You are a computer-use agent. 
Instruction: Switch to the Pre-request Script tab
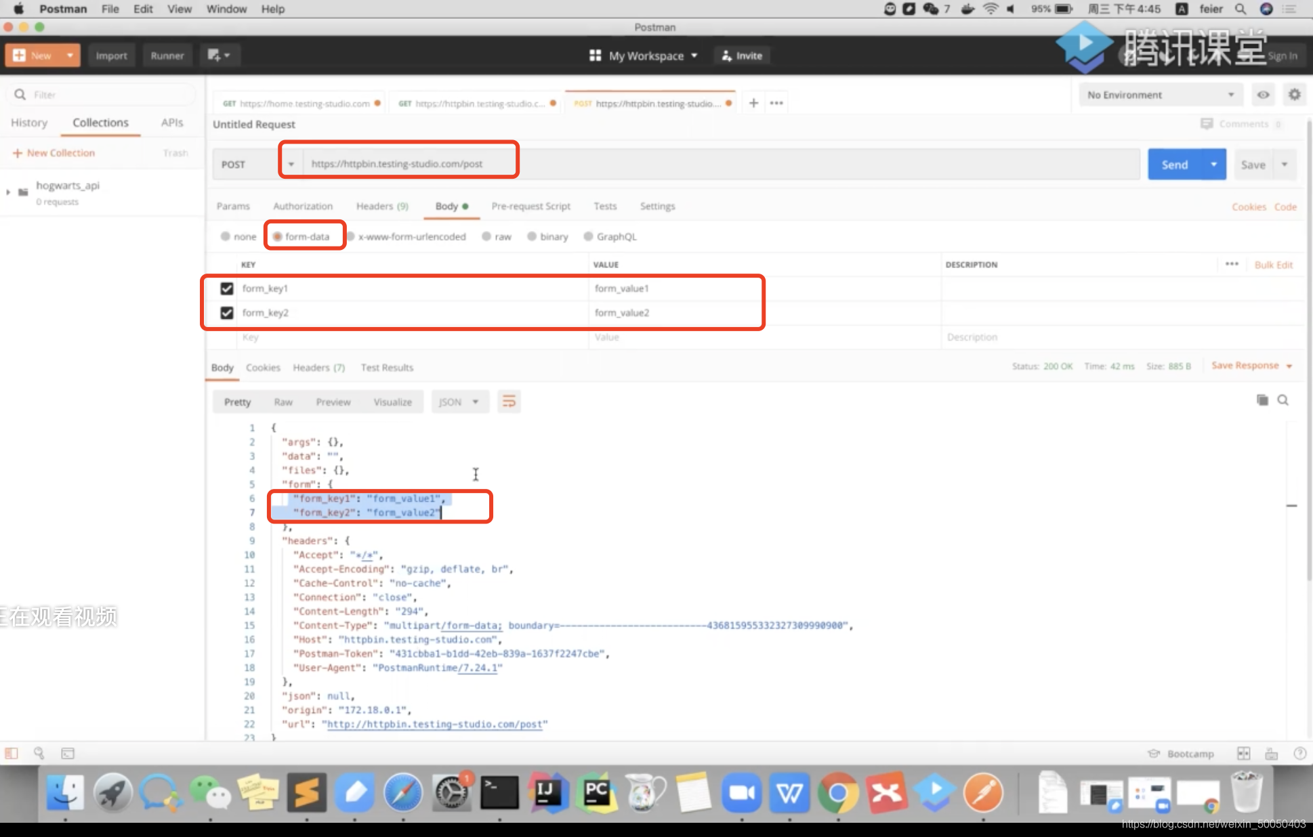(x=530, y=206)
